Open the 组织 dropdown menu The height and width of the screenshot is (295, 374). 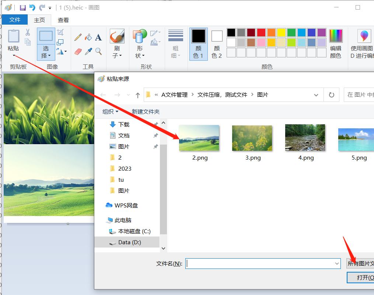(110, 111)
